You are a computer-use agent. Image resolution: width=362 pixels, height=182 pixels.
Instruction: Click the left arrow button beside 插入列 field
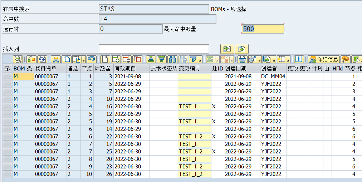click(x=228, y=49)
